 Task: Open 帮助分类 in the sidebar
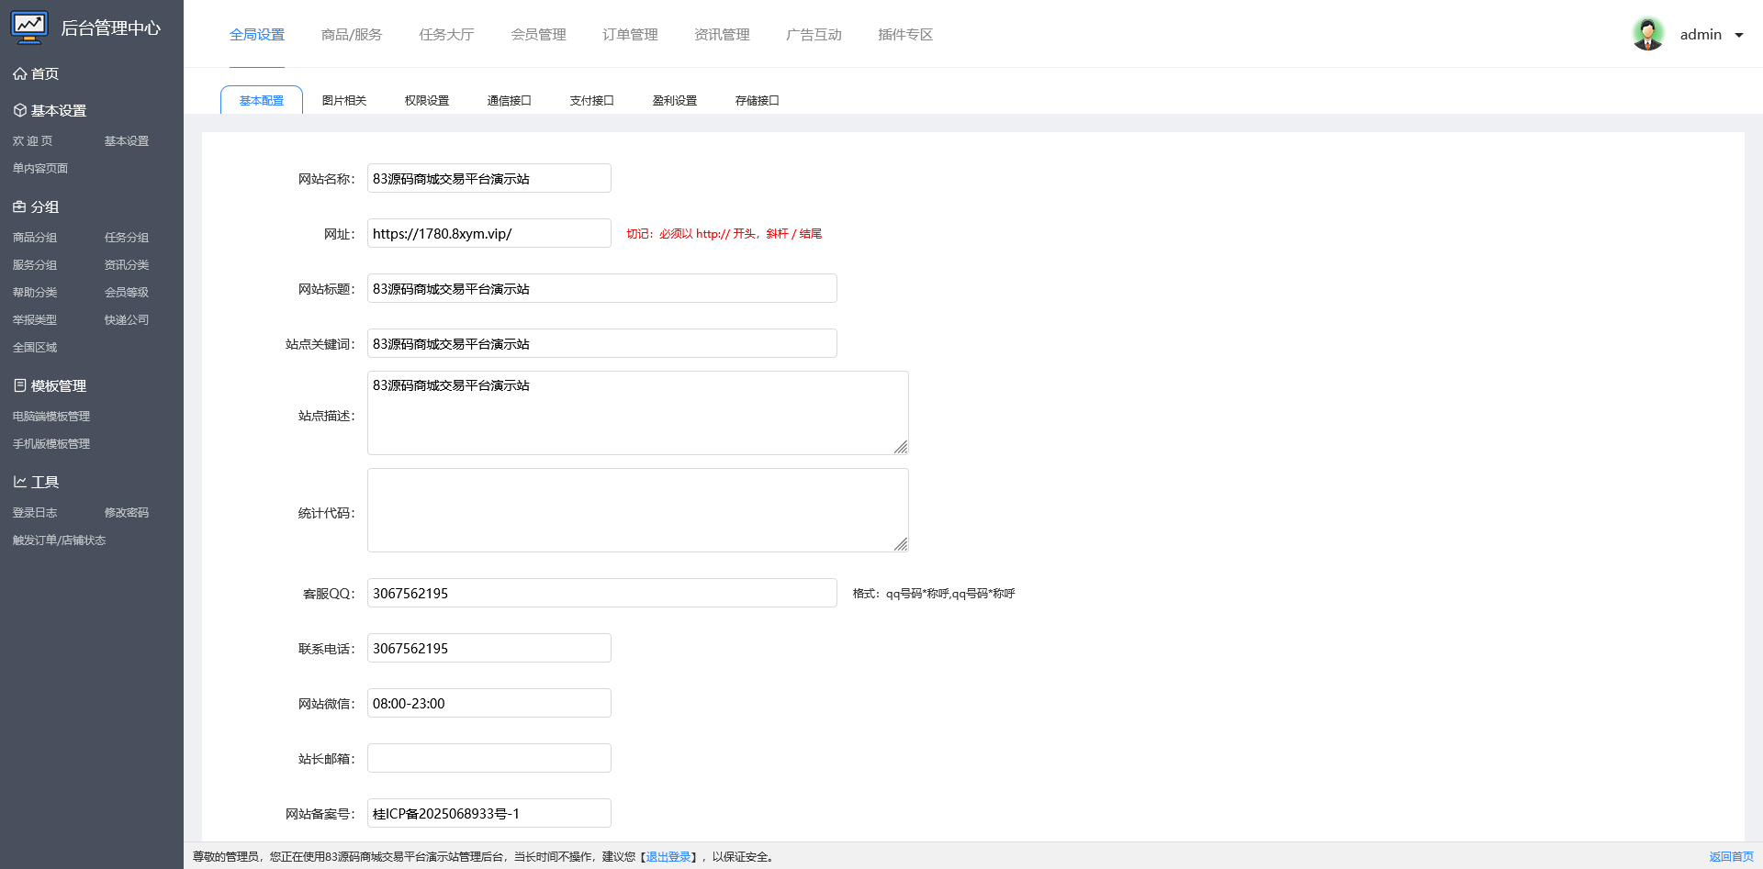coord(35,293)
